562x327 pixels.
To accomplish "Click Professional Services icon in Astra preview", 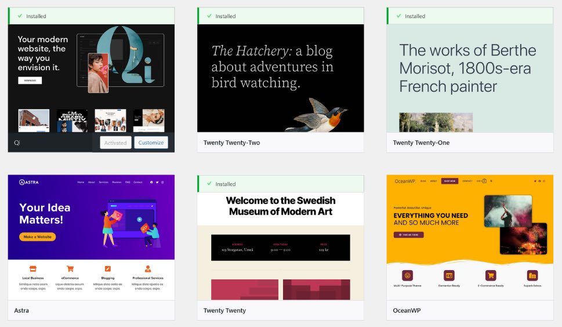I will tap(148, 268).
